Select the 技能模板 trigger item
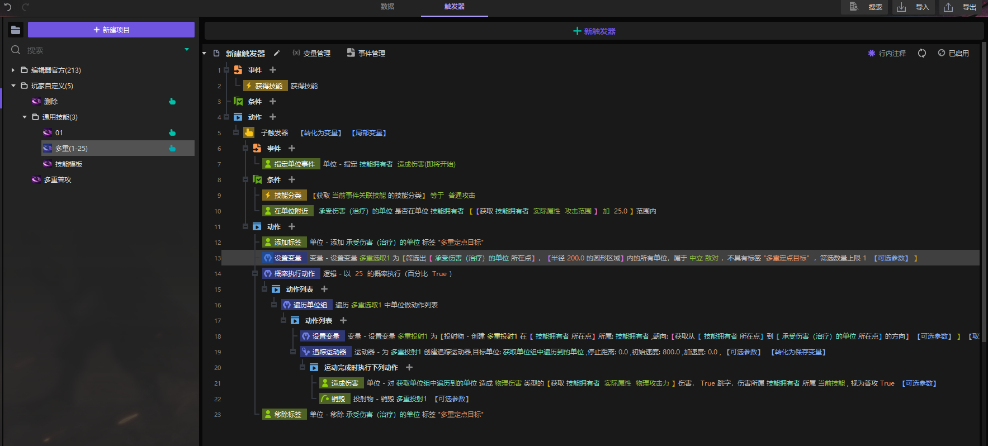The image size is (988, 446). [x=69, y=164]
